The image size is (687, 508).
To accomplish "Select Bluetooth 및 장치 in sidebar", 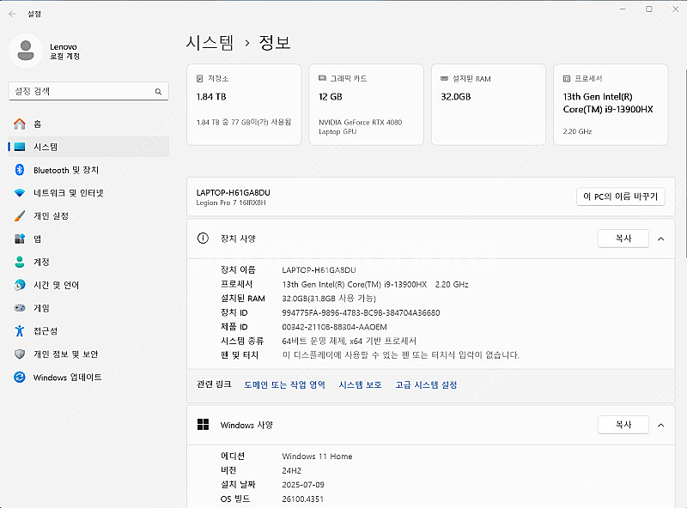I will pyautogui.click(x=88, y=170).
